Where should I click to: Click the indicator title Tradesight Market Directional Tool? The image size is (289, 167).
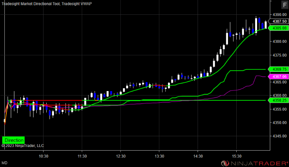point(31,4)
